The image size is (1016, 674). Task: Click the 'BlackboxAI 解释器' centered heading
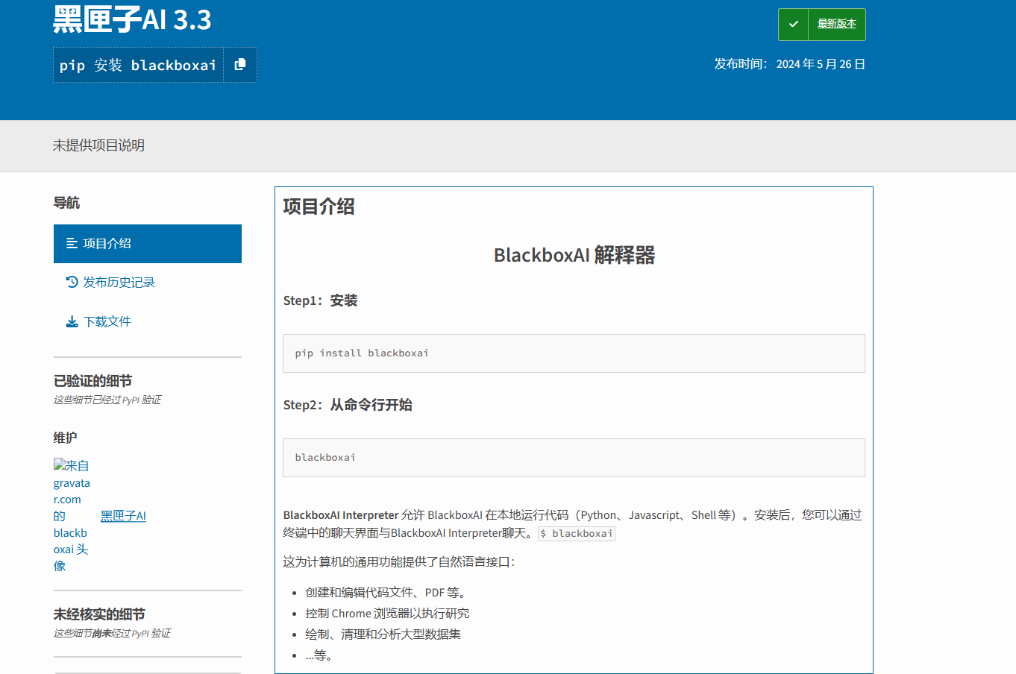click(574, 256)
